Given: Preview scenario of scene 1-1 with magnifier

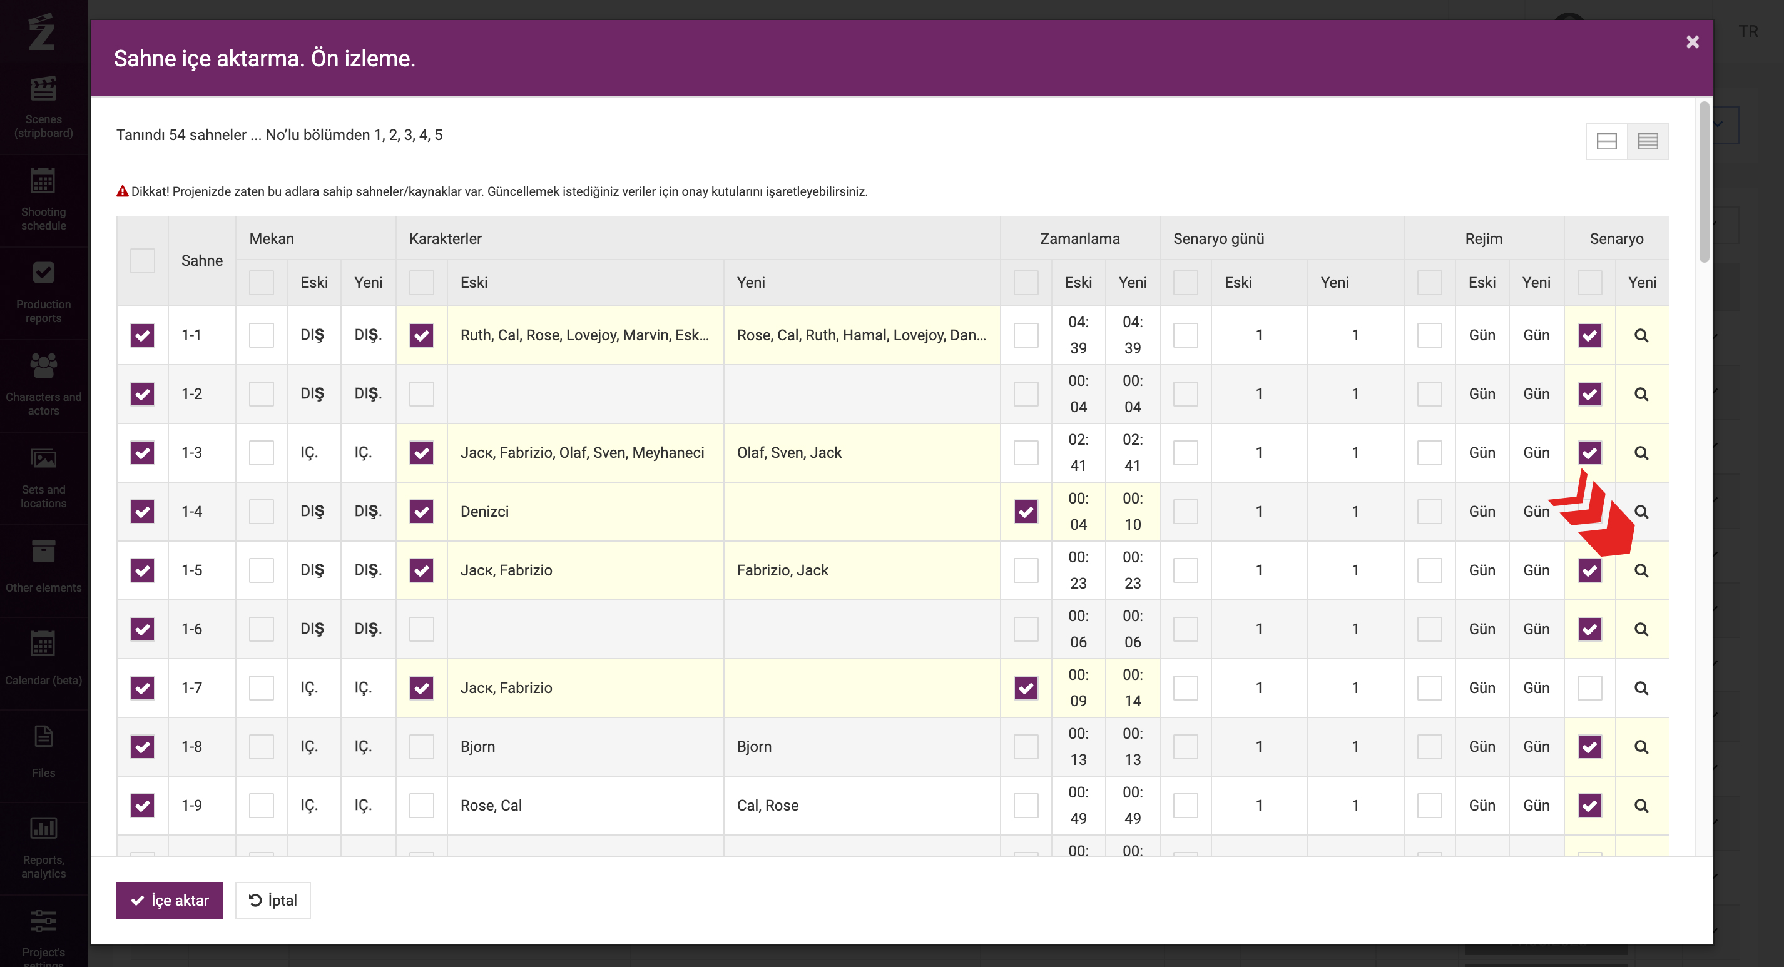Looking at the screenshot, I should pos(1641,336).
